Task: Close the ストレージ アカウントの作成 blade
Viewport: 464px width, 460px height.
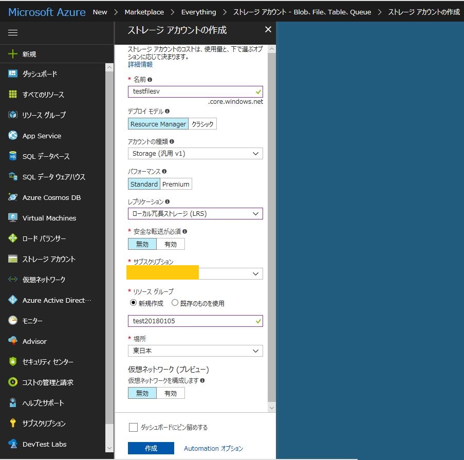Action: click(x=268, y=29)
